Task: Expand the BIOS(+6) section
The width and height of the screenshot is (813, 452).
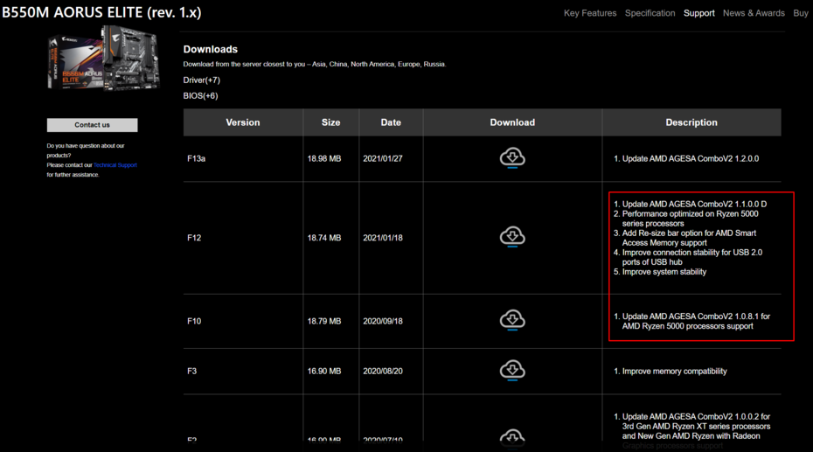Action: click(201, 95)
